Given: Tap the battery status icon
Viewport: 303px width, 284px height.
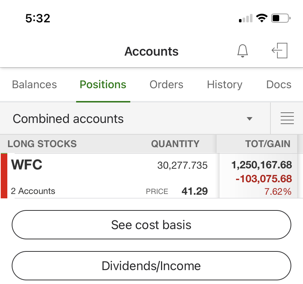Looking at the screenshot, I should tap(281, 18).
